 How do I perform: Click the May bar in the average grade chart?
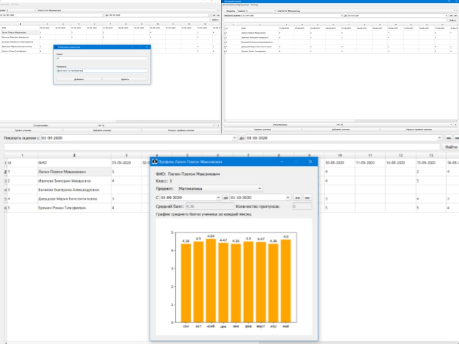[285, 280]
